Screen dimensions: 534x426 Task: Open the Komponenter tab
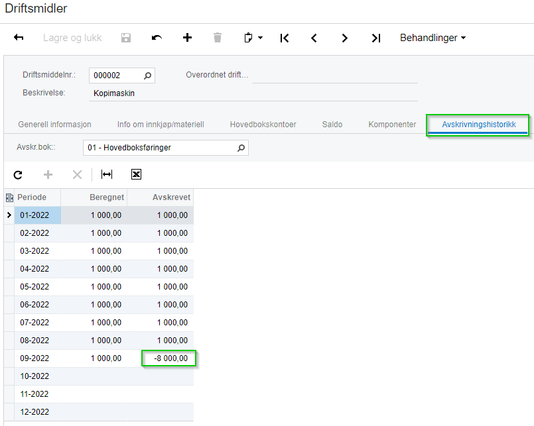coord(392,125)
